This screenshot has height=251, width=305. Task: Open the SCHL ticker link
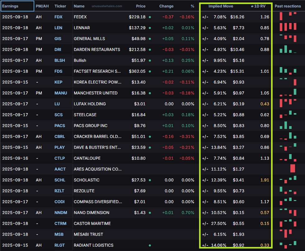coord(60,180)
